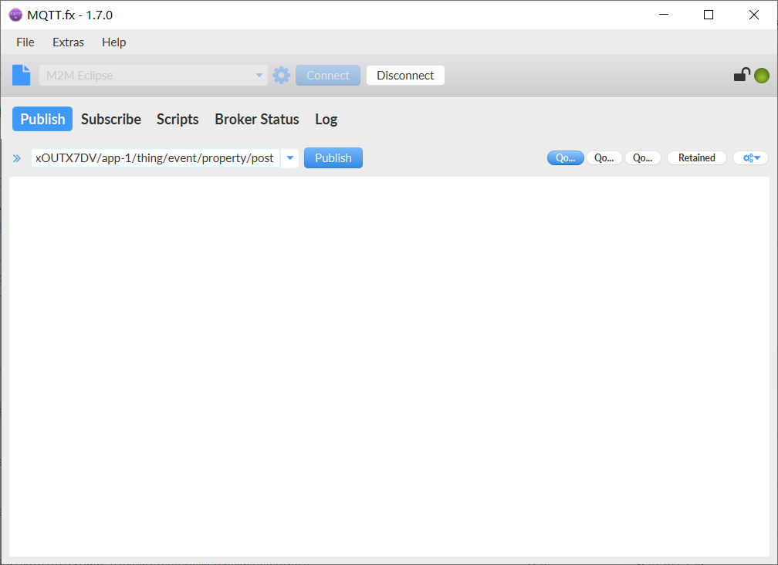
Task: Open the publish options gears menu
Action: click(x=751, y=157)
